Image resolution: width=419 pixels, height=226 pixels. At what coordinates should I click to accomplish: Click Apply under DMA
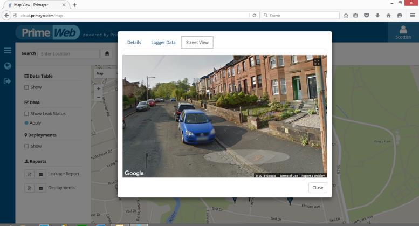pos(32,123)
